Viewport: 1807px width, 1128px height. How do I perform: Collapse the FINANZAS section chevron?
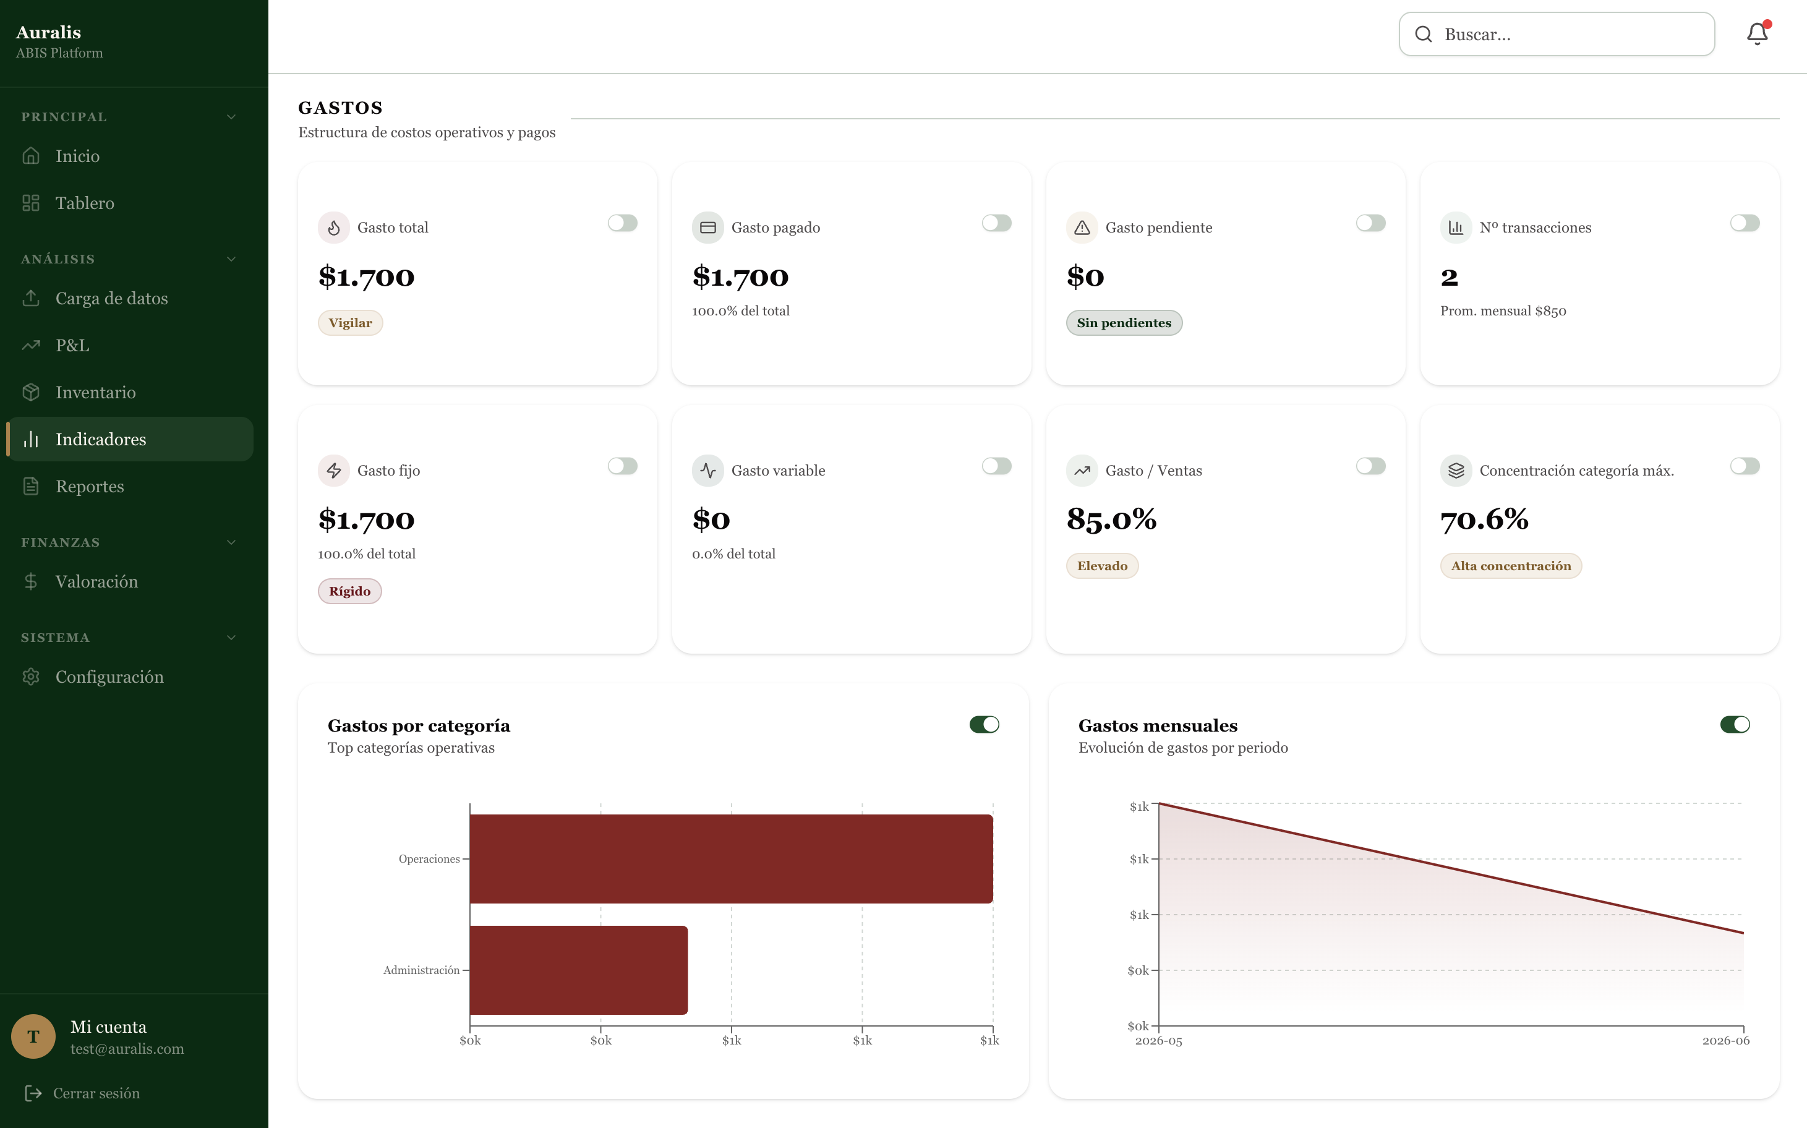coord(231,542)
